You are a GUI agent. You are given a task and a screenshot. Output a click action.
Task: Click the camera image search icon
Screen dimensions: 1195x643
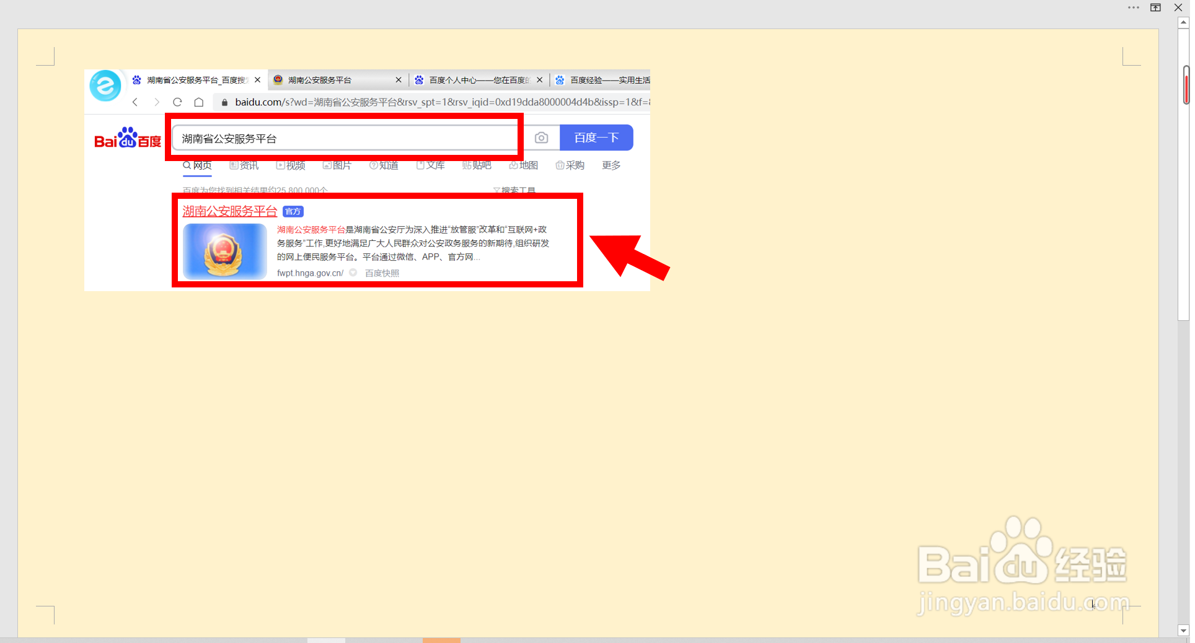(x=541, y=138)
